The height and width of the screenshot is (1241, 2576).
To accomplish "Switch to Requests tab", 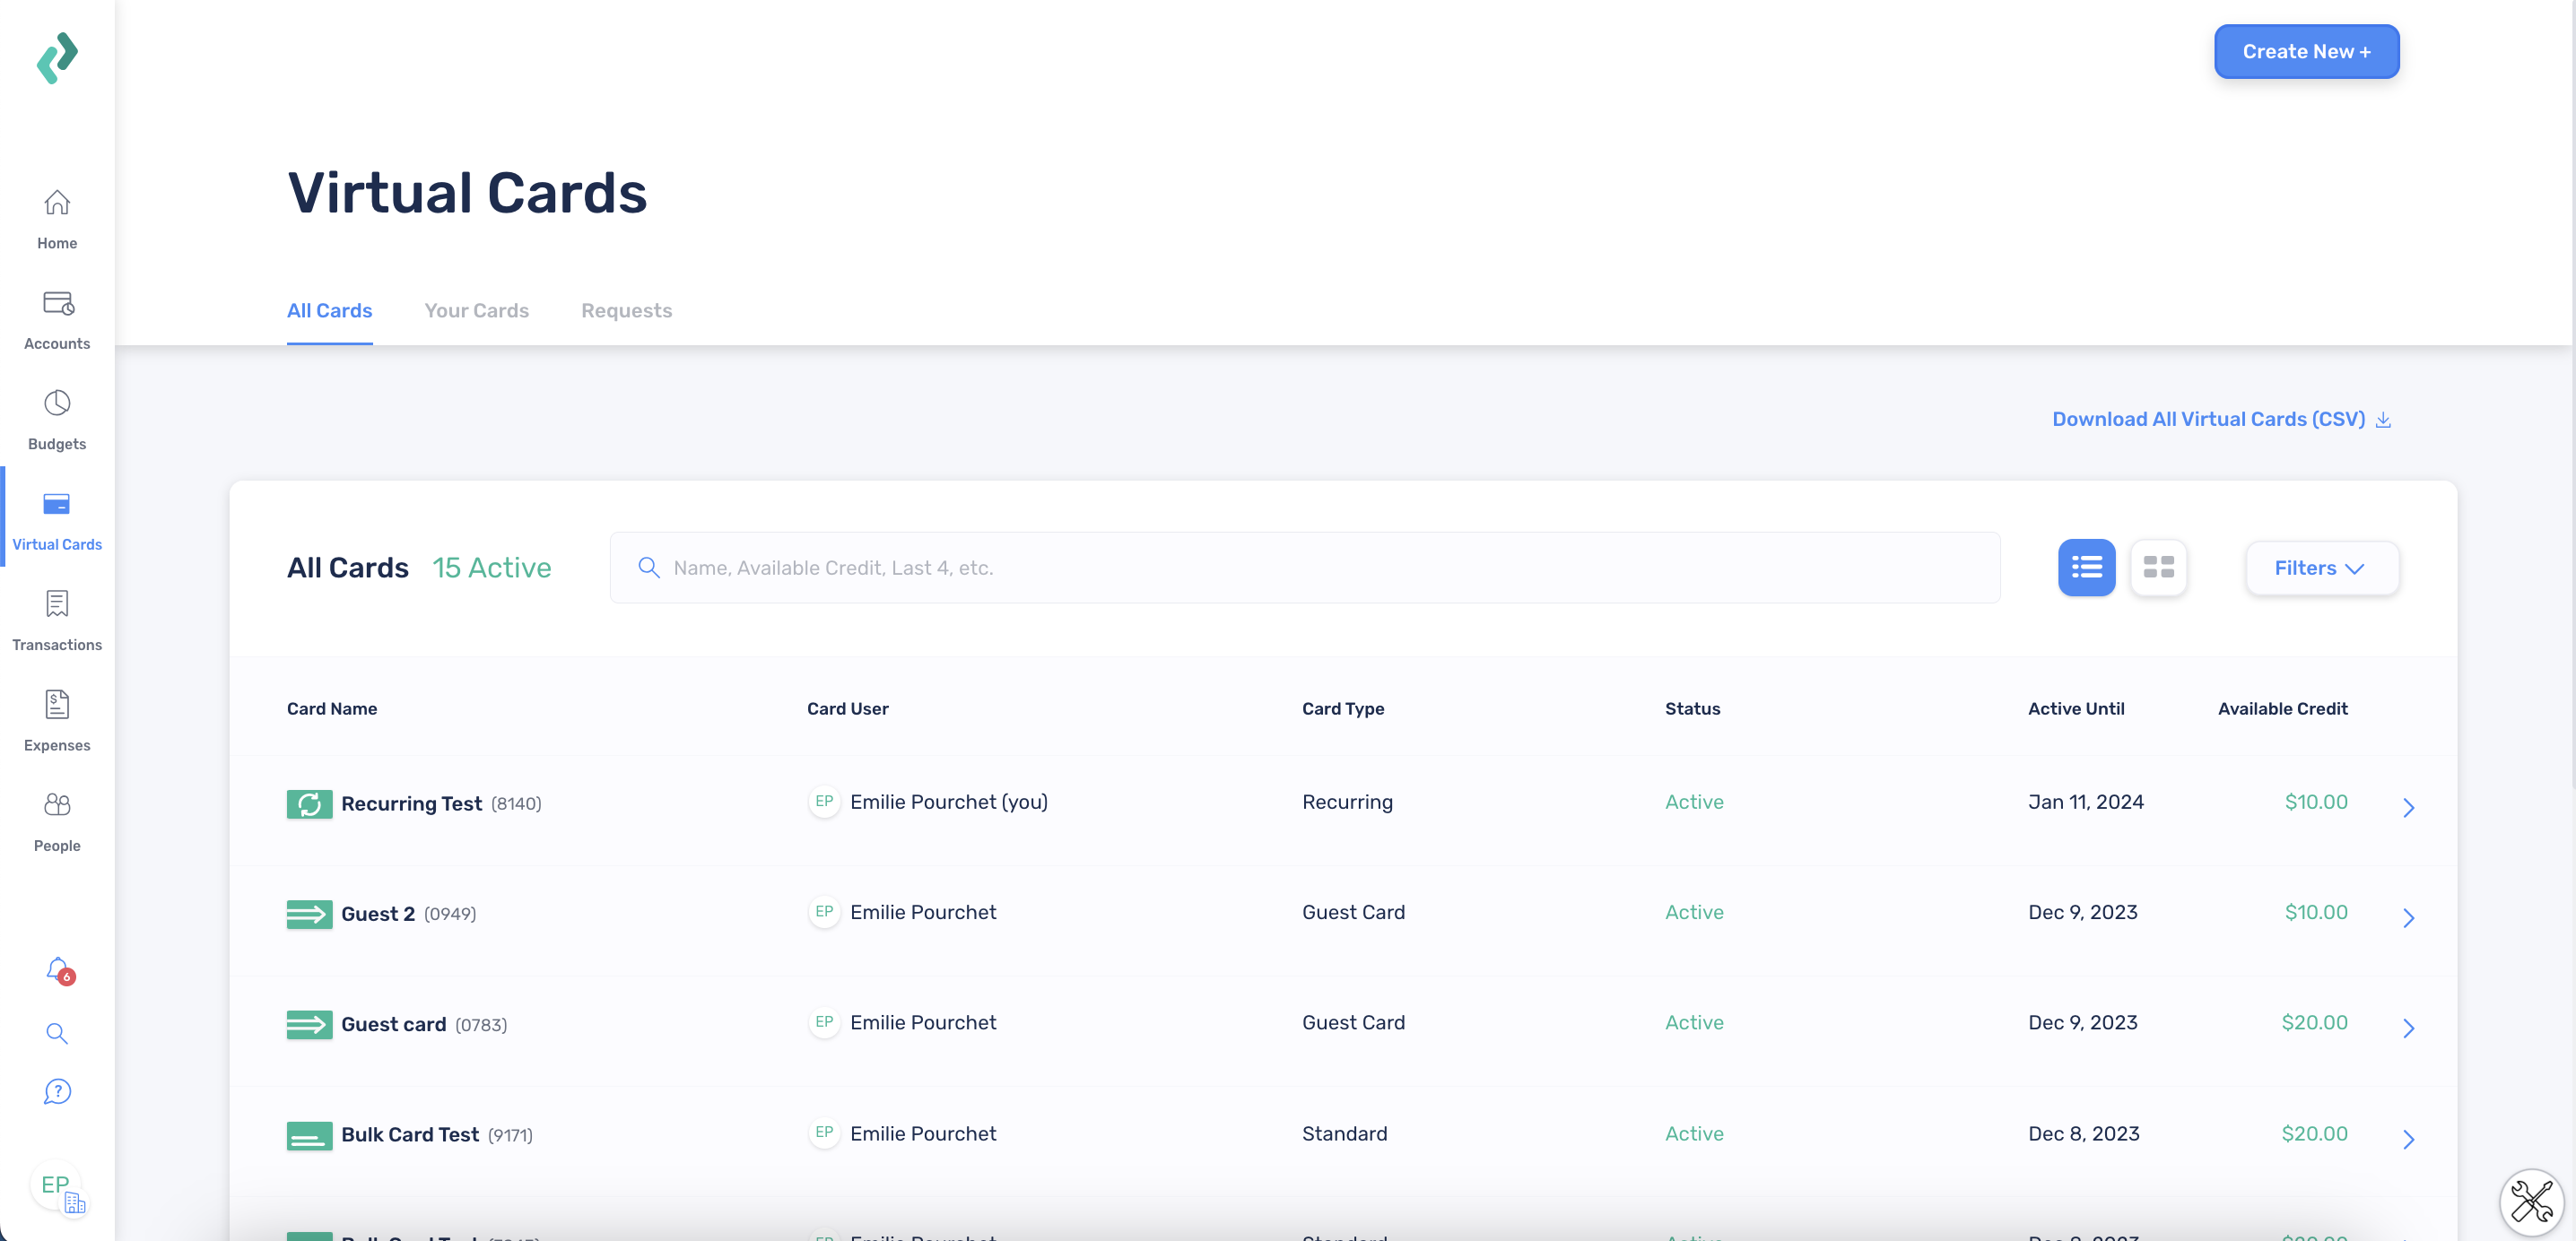I will point(626,311).
